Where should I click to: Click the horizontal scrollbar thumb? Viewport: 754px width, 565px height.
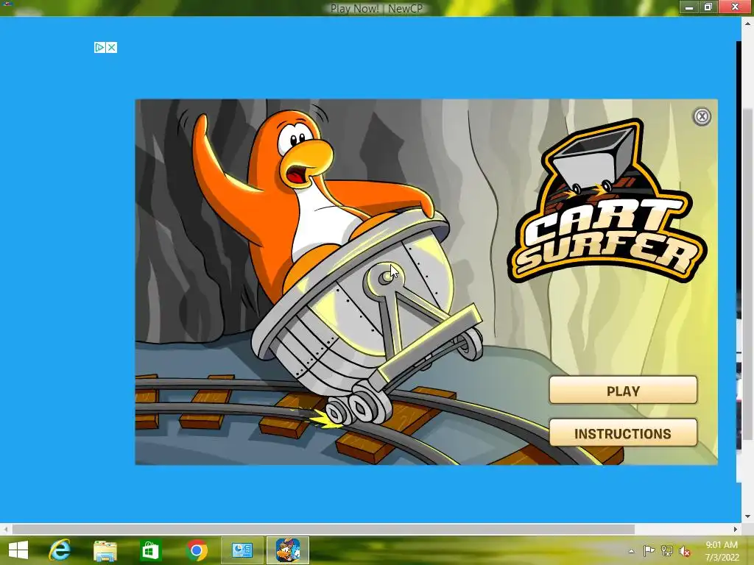click(323, 529)
